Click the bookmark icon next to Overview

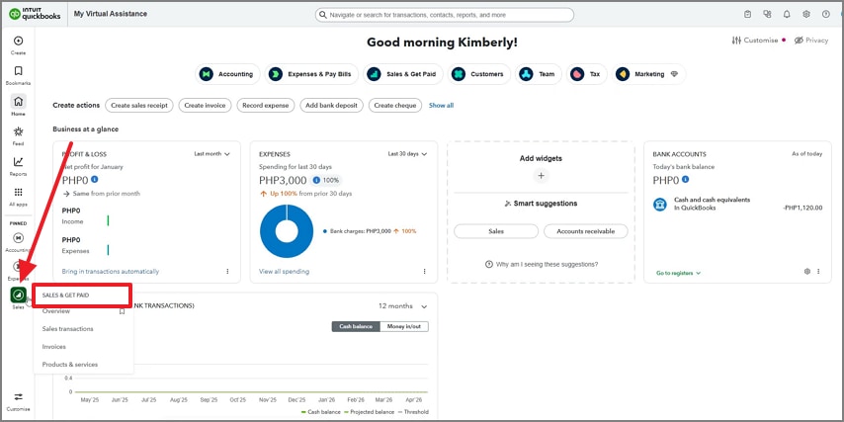coord(122,311)
